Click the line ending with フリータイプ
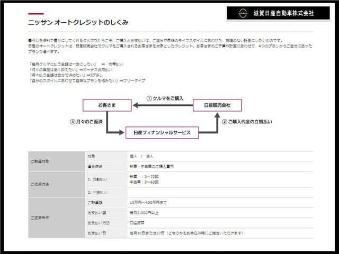Screen dimensions: 339x254 click(87, 80)
